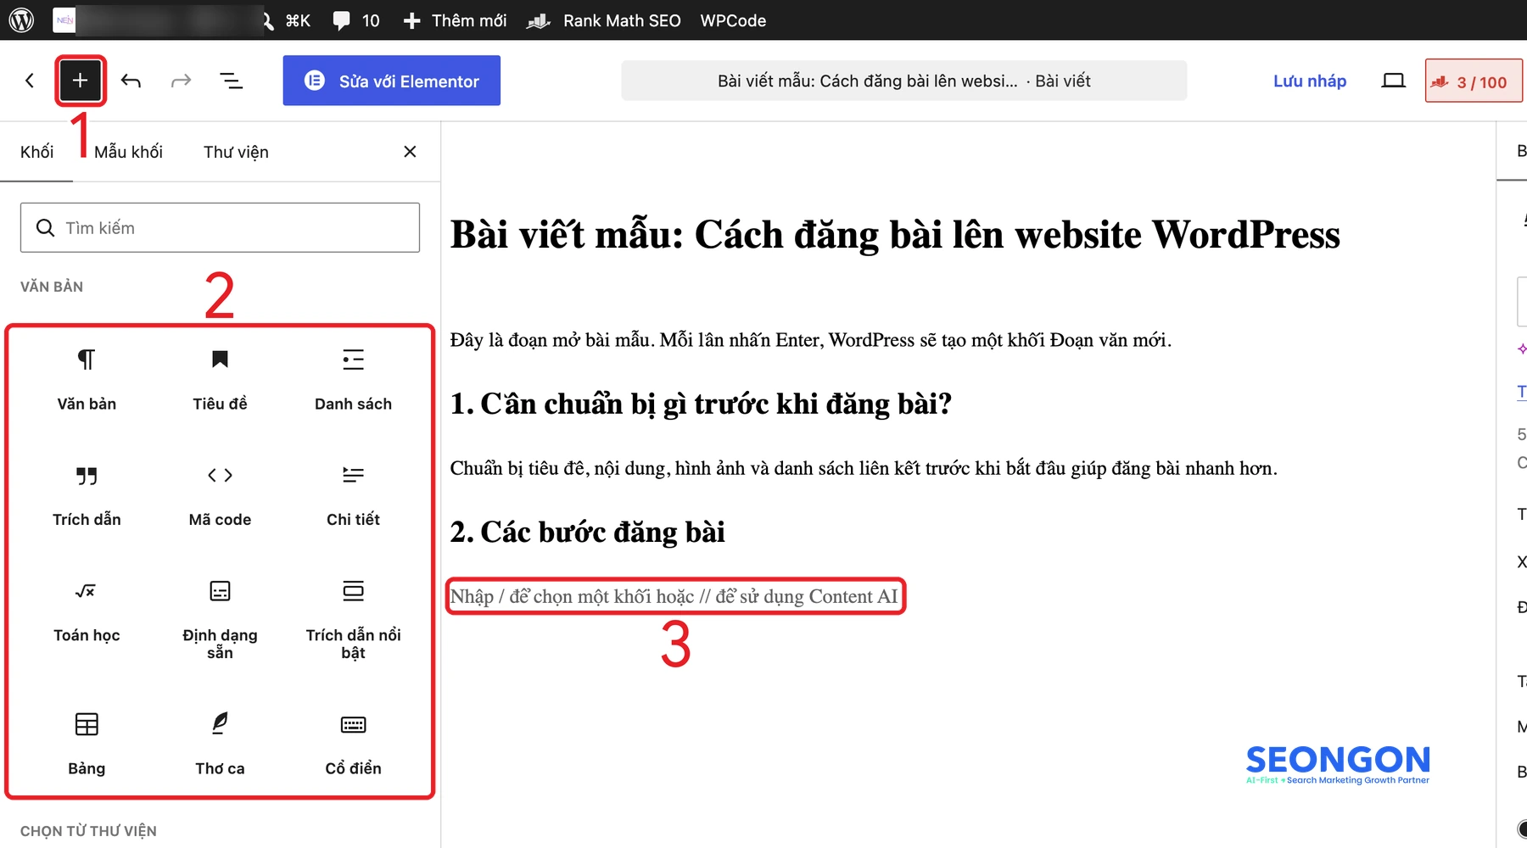This screenshot has height=848, width=1527.
Task: Insert a Toán học math block
Action: [x=87, y=612]
